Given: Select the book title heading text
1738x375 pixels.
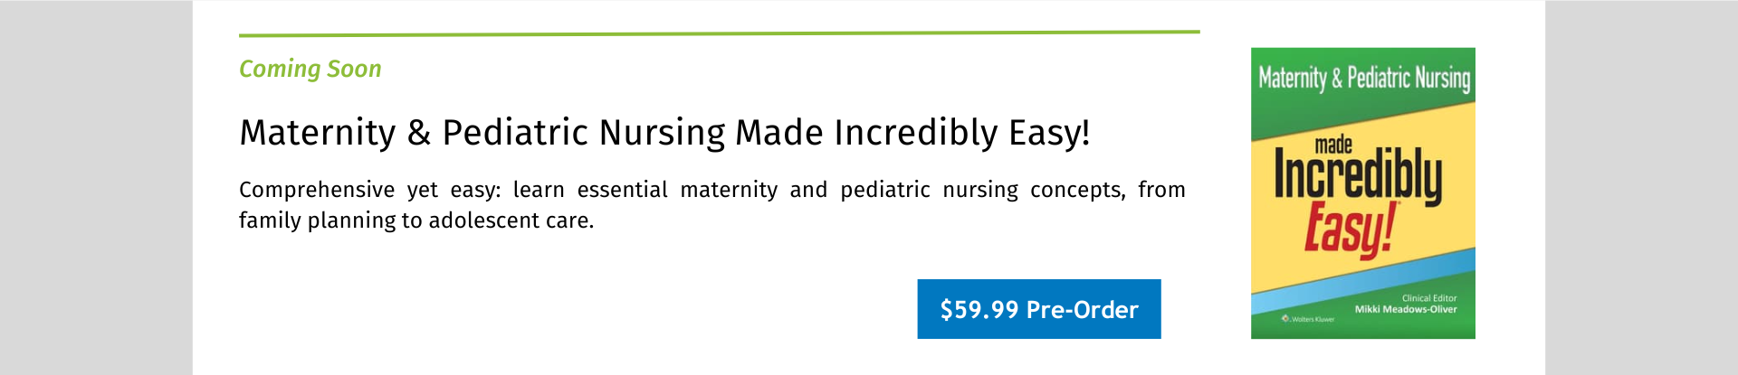Looking at the screenshot, I should point(664,133).
